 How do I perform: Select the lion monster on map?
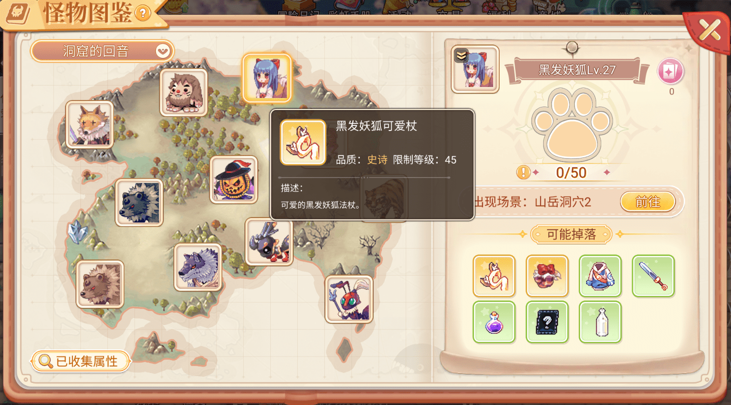183,93
